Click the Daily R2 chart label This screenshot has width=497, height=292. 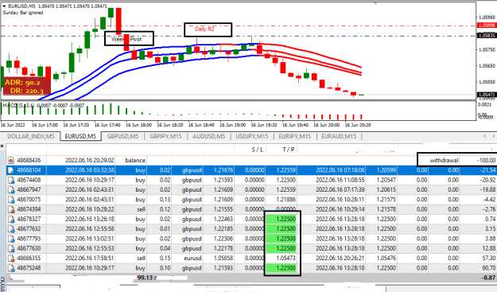[x=204, y=29]
